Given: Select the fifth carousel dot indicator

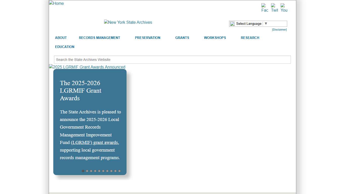Looking at the screenshot, I should pos(99,171).
